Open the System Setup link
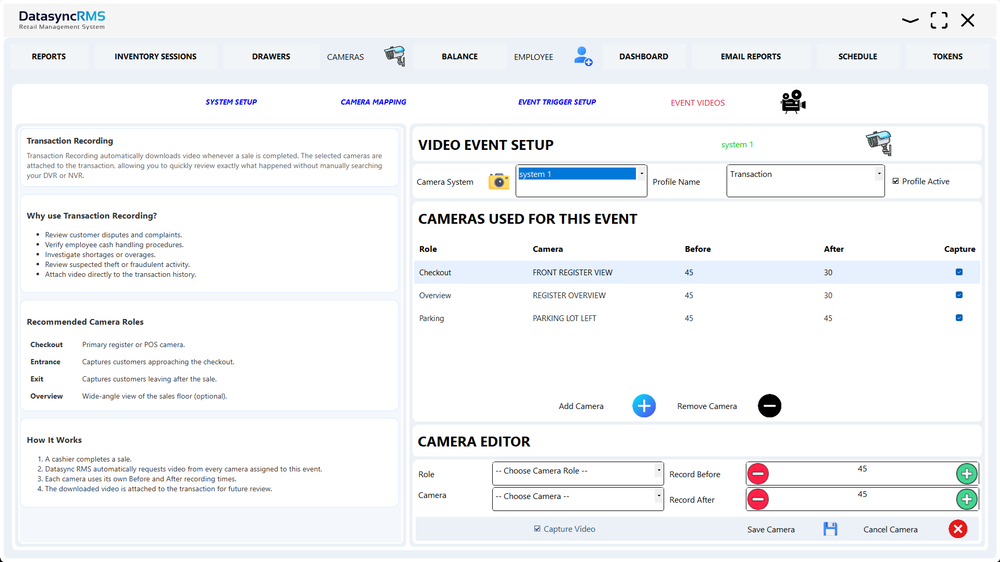 [231, 102]
